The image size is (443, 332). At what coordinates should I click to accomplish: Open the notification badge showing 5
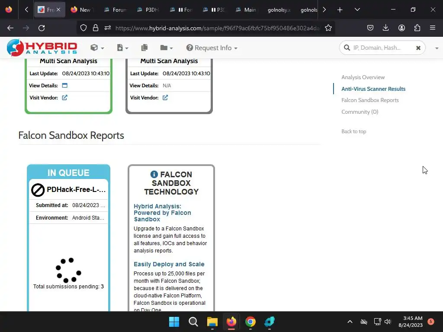click(431, 322)
